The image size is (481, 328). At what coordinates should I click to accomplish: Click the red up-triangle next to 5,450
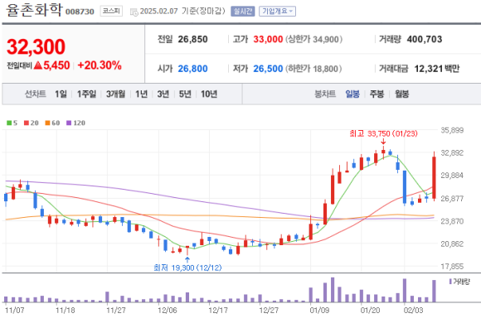38,65
